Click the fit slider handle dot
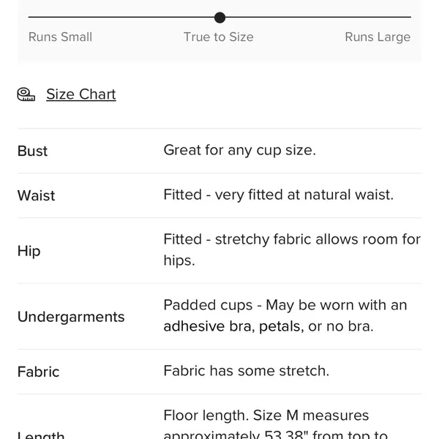Viewport: 439px width, 439px height. click(219, 18)
